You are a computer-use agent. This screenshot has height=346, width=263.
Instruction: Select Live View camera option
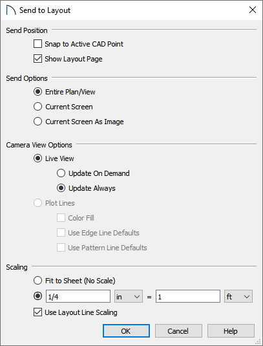click(37, 158)
